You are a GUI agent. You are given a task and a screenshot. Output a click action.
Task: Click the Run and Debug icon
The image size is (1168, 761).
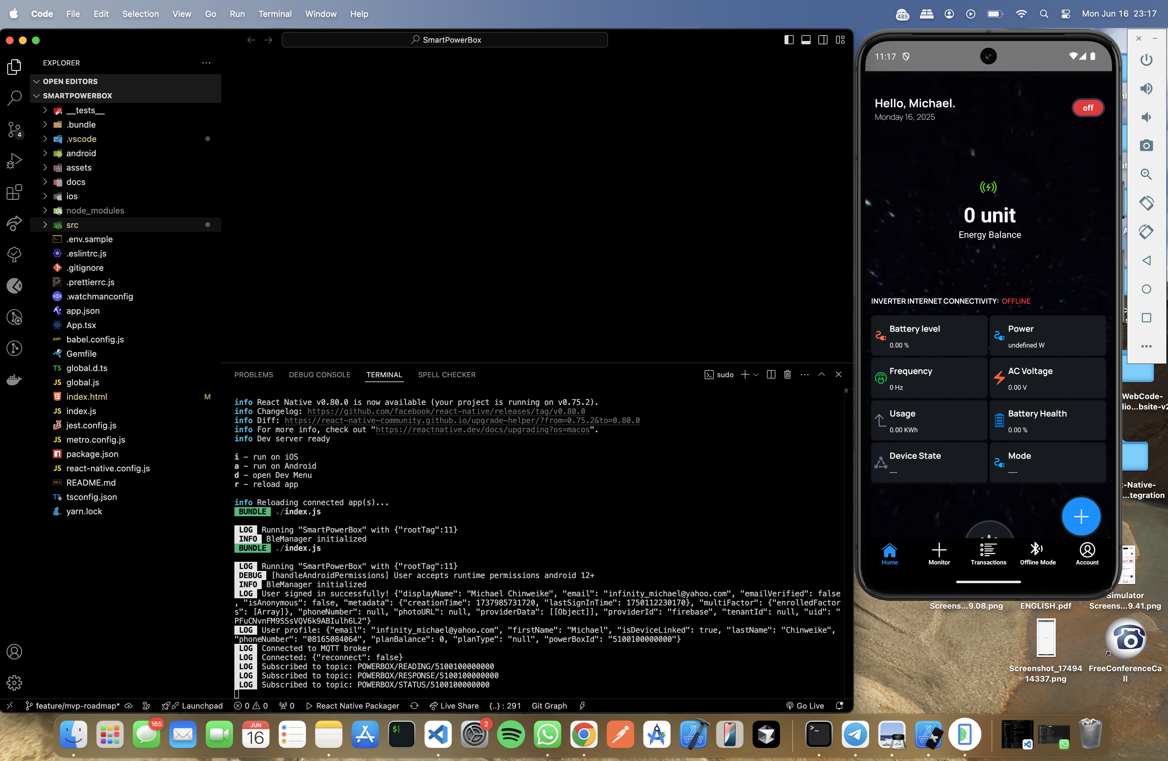click(14, 160)
